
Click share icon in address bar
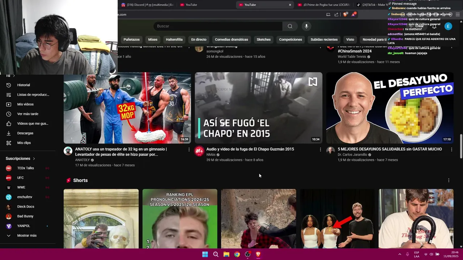[336, 14]
